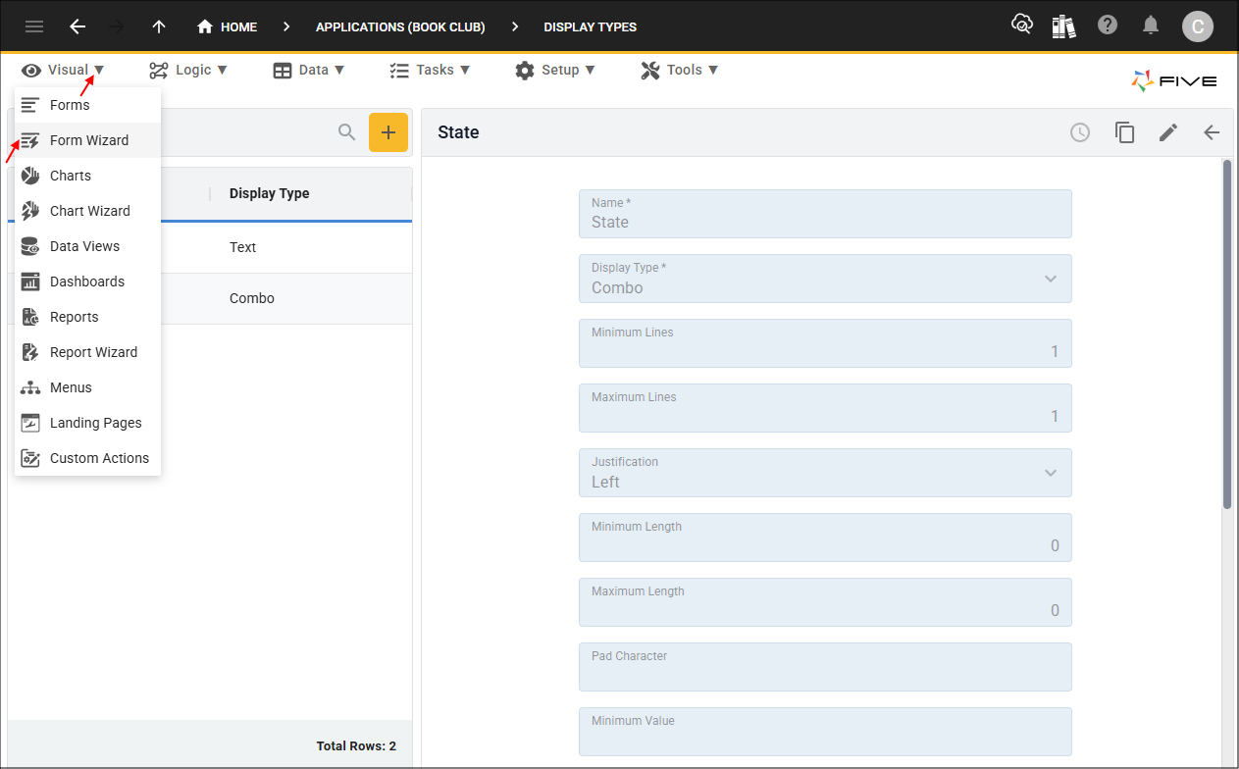Open the library books icon
The height and width of the screenshot is (769, 1239).
pyautogui.click(x=1064, y=26)
